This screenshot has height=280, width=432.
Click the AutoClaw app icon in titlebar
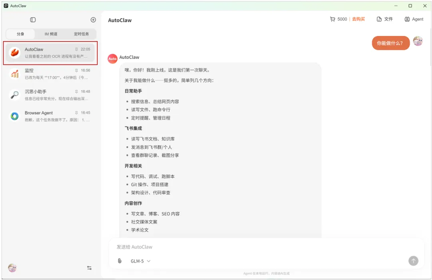click(6, 6)
